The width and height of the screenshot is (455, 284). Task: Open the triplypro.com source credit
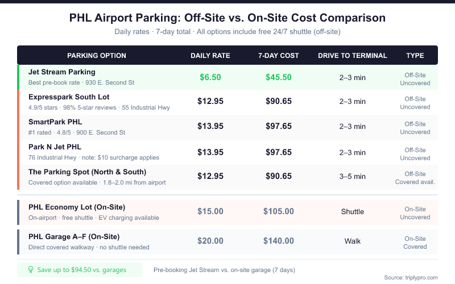(x=411, y=277)
